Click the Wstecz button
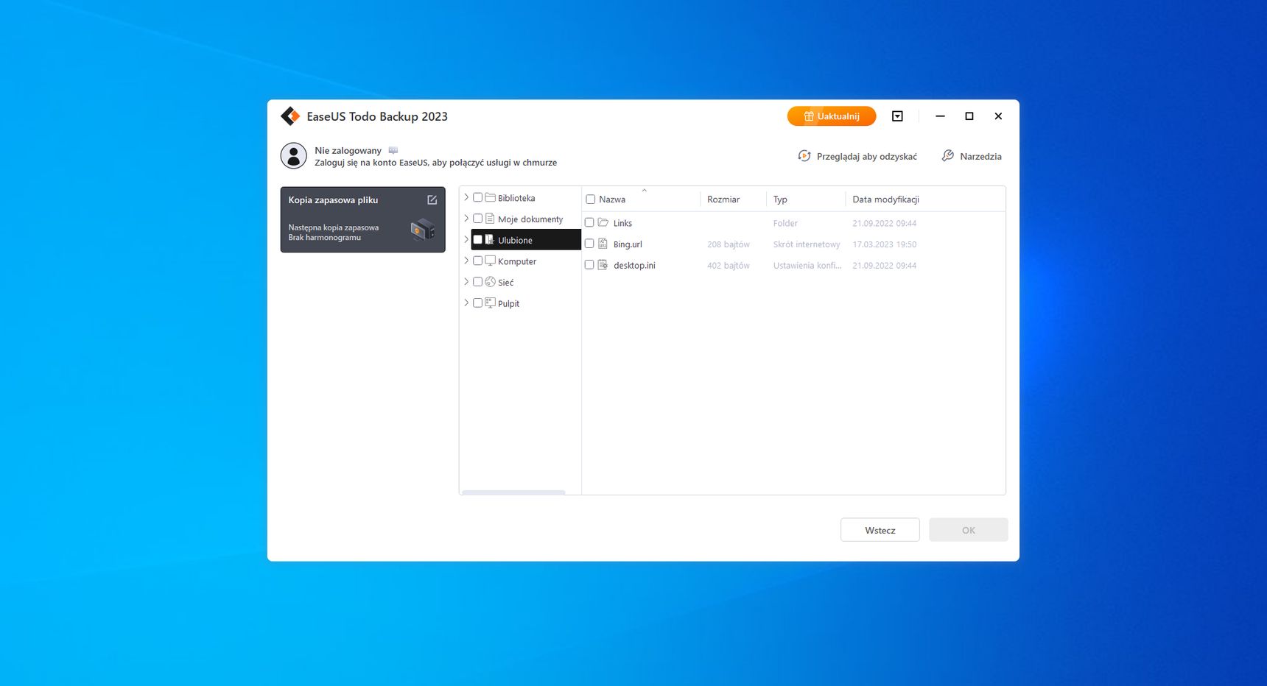1267x686 pixels. click(x=880, y=530)
